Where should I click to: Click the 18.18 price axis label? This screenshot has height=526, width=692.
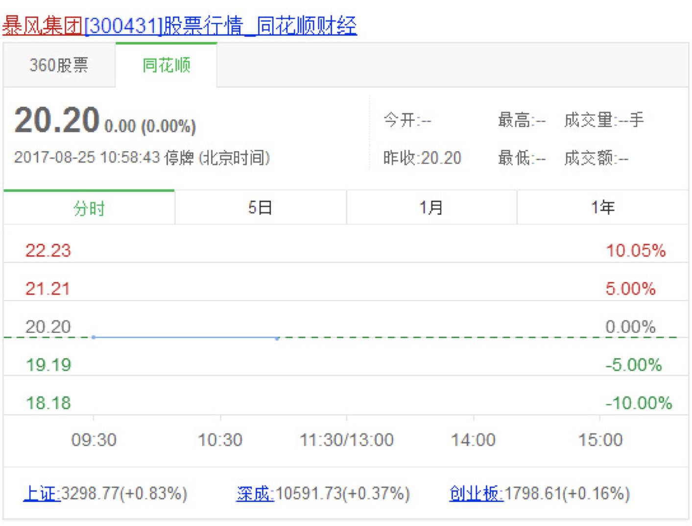(x=48, y=403)
